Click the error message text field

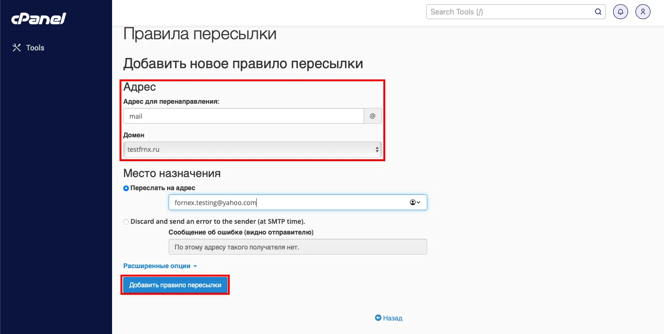tap(298, 247)
